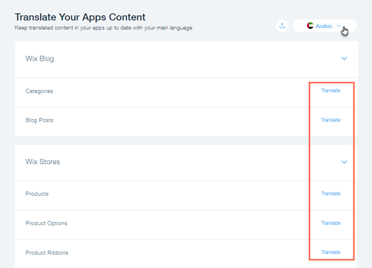
Task: Collapse the Wix Blog section chevron
Action: point(344,58)
